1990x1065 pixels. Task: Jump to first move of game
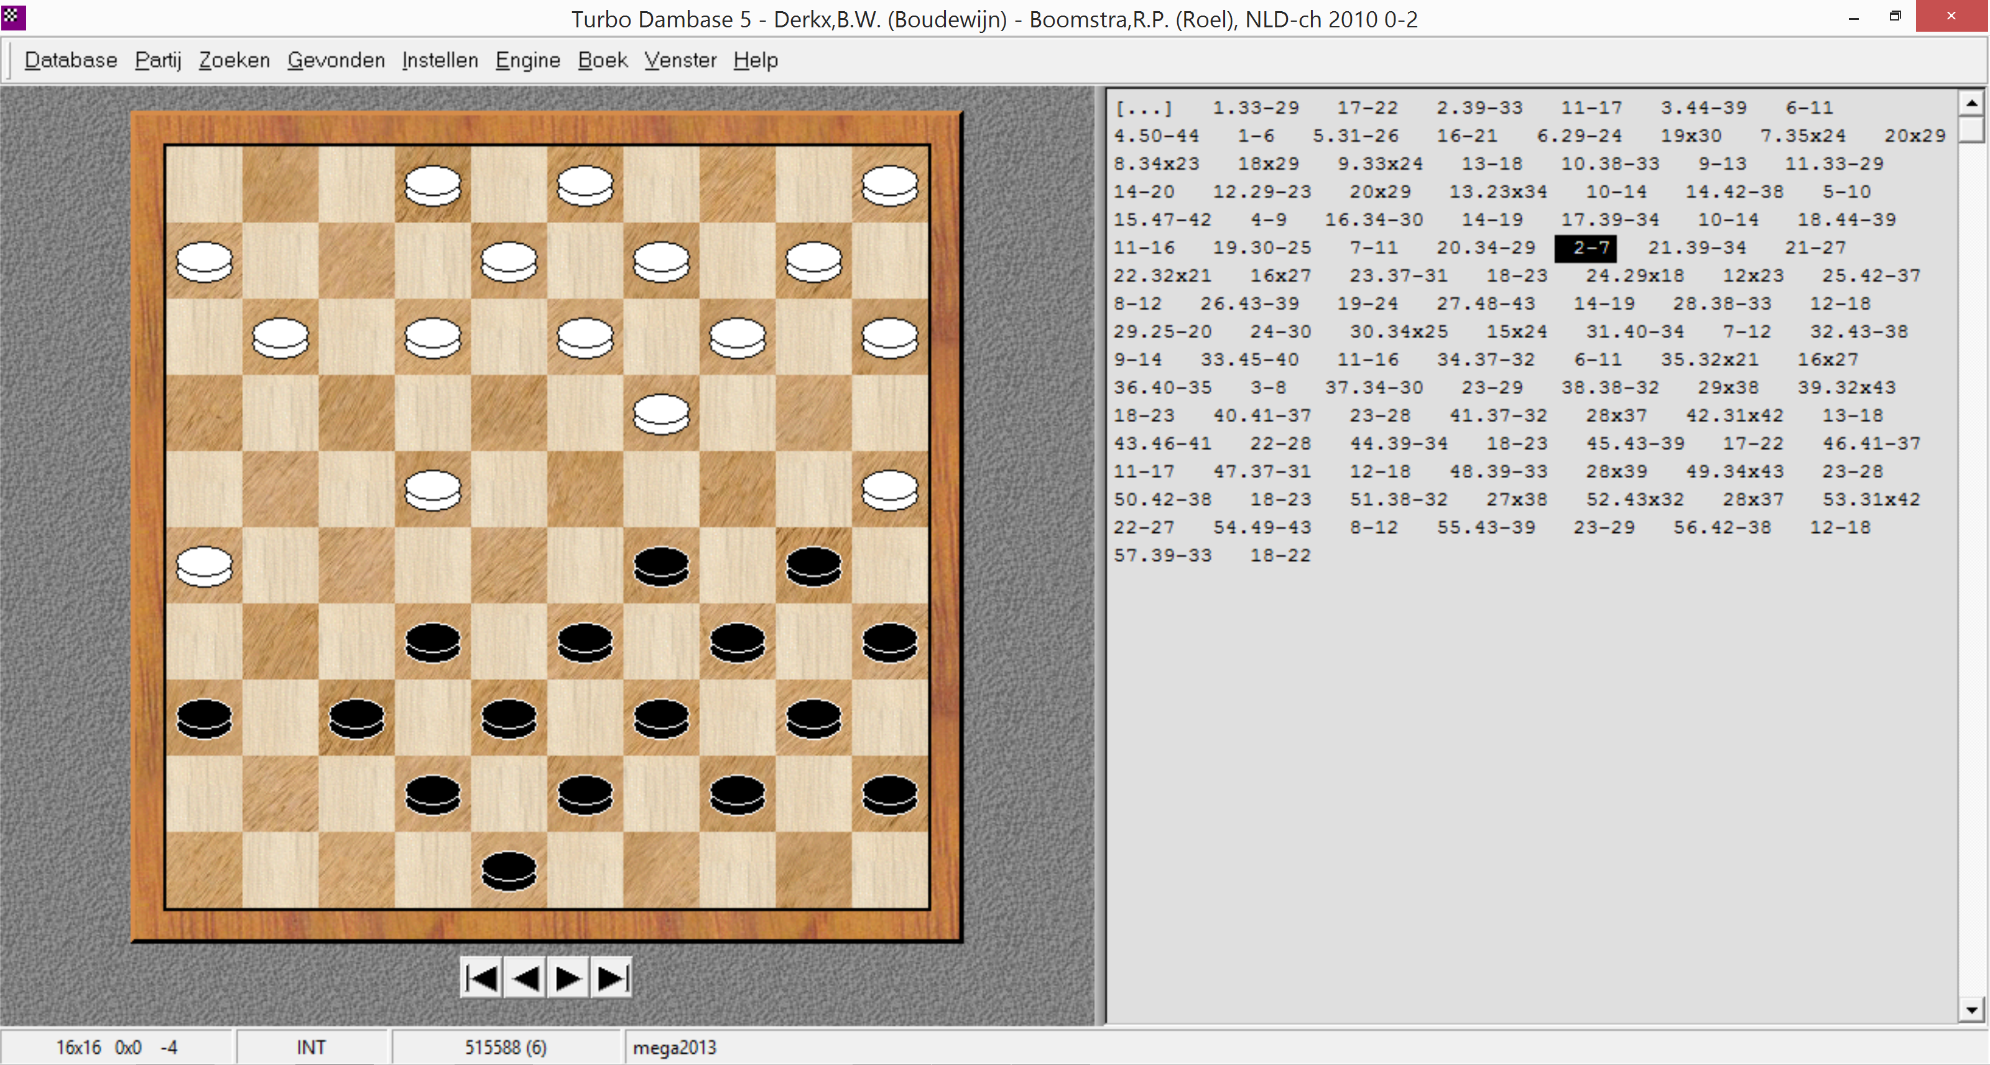coord(482,979)
